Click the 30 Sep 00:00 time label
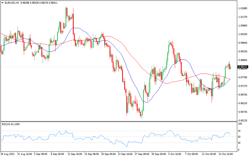249x157 pixels. [159, 154]
